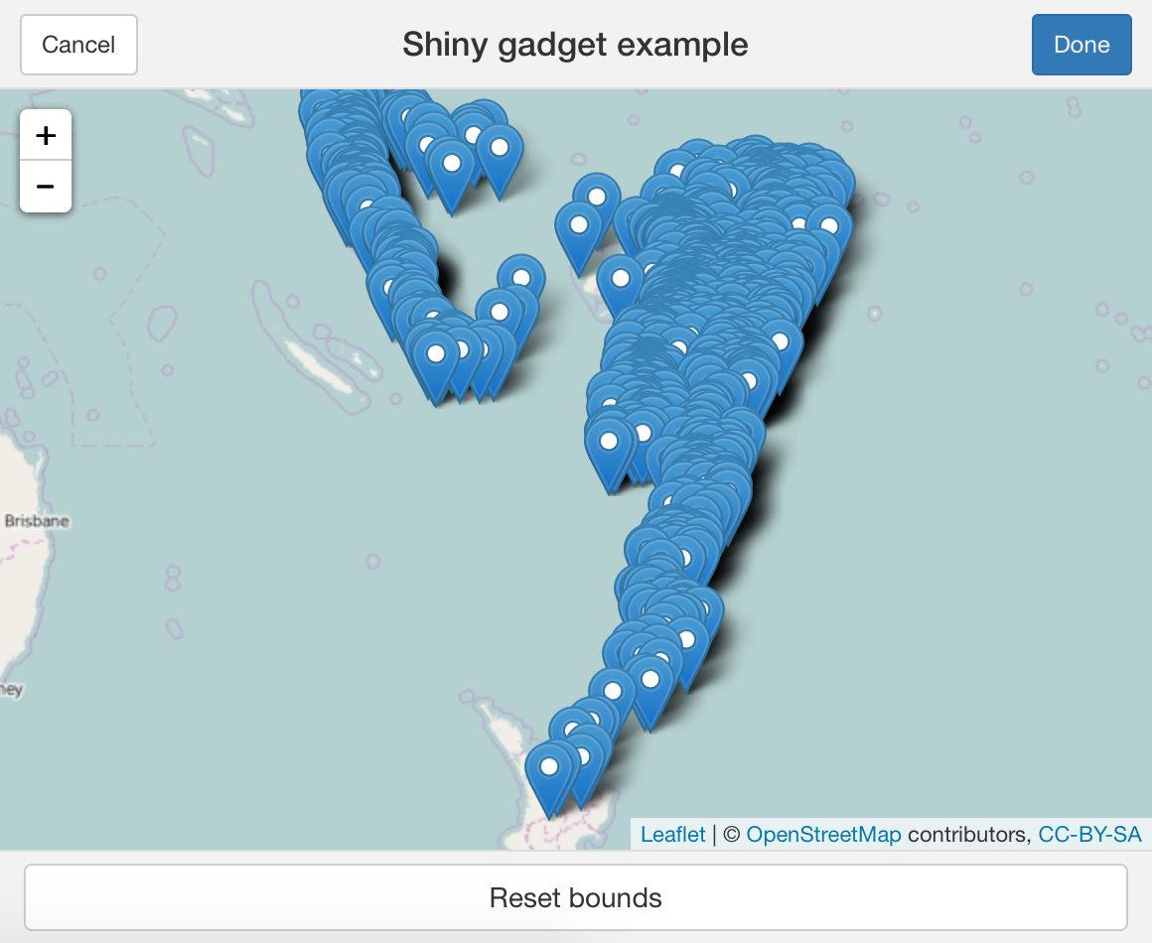Zoom in on the map with plus button
This screenshot has height=943, width=1152.
(x=46, y=135)
